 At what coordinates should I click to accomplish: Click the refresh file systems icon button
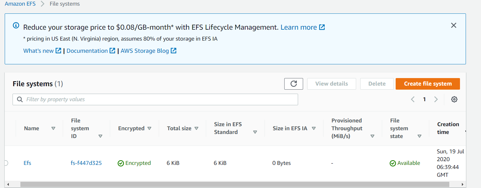pyautogui.click(x=294, y=84)
